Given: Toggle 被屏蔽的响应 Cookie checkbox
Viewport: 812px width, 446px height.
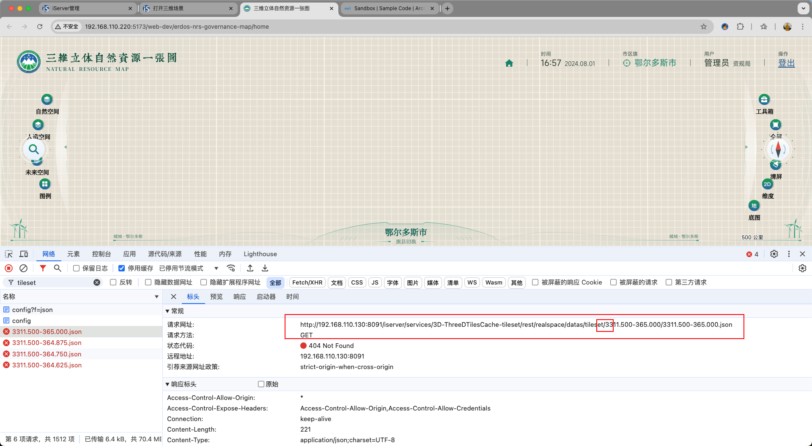Looking at the screenshot, I should coord(535,282).
